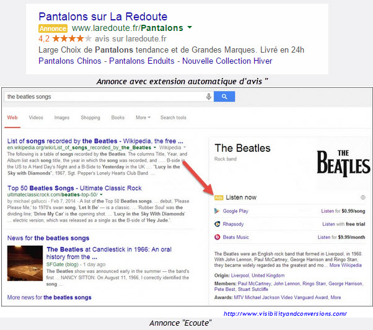Open Search tools

click(x=173, y=118)
